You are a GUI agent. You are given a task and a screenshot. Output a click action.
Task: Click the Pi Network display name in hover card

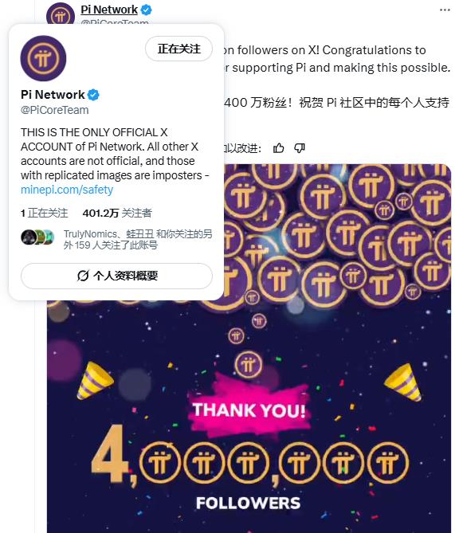(x=53, y=95)
